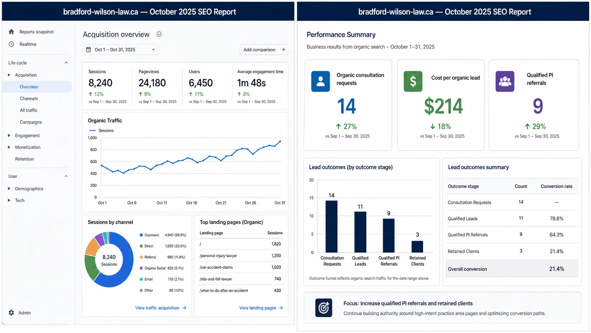Expand the Engagement section triangle
This screenshot has height=333, width=591.
pyautogui.click(x=9, y=136)
